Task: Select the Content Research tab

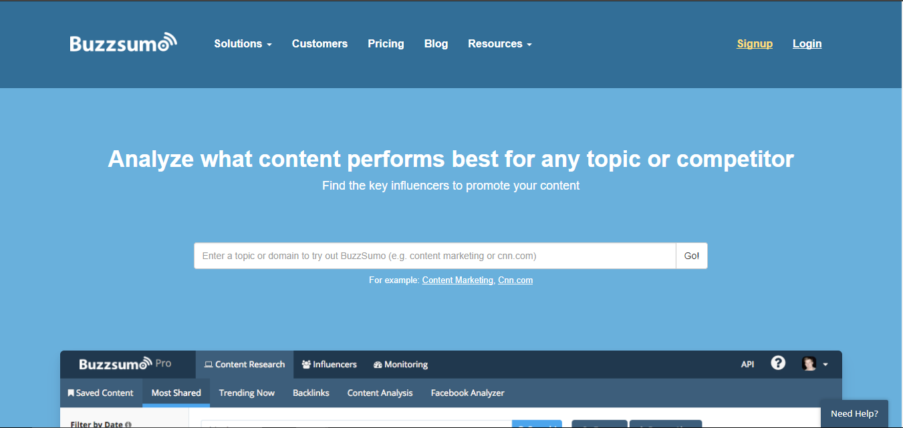Action: (x=245, y=365)
